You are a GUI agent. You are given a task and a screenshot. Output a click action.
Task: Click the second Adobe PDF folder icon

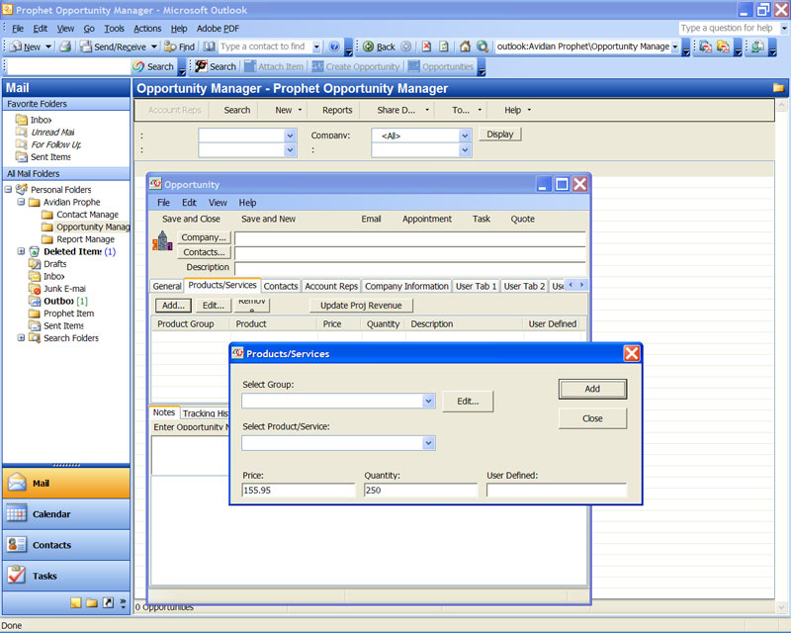[x=723, y=46]
